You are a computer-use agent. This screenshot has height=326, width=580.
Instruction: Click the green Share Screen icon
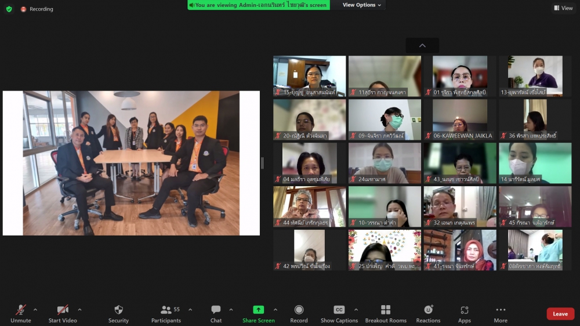coord(259,310)
